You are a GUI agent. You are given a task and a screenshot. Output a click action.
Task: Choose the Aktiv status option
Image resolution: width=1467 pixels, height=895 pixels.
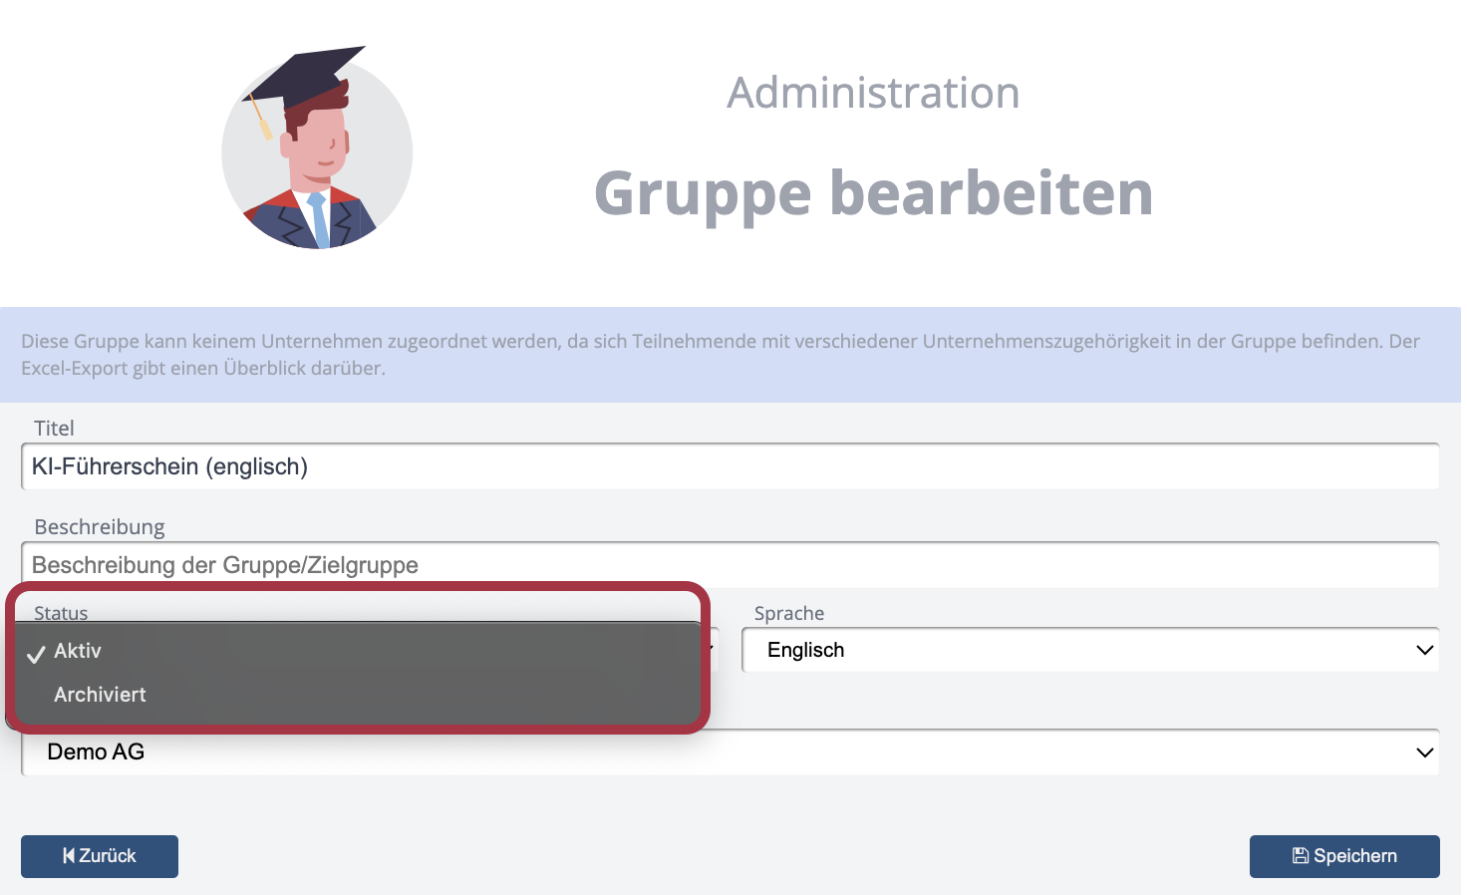(78, 651)
